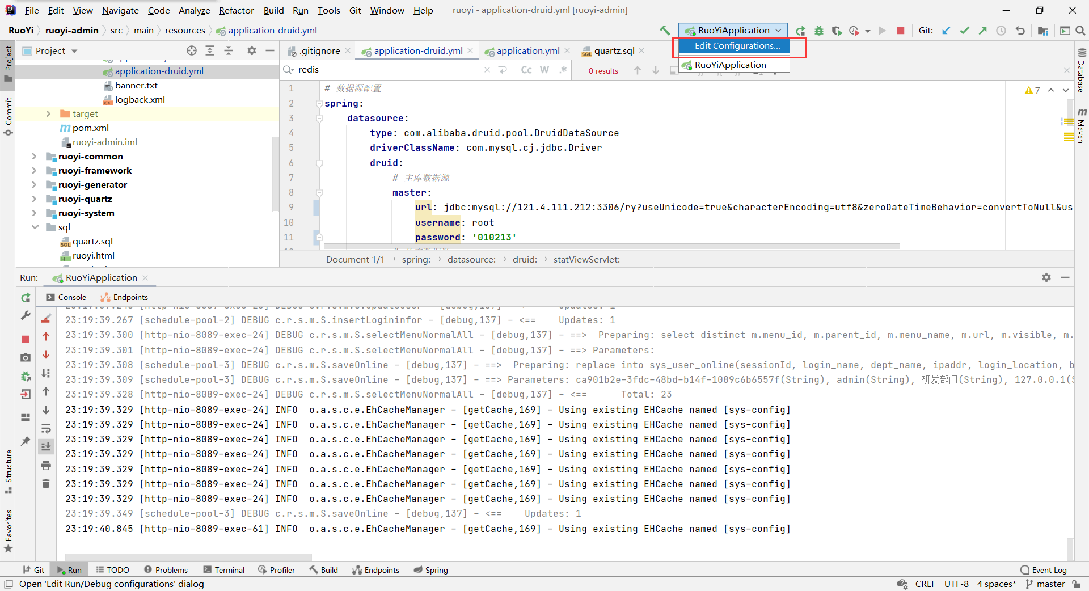Open the Terminal tool window
The image size is (1089, 591).
coord(224,570)
